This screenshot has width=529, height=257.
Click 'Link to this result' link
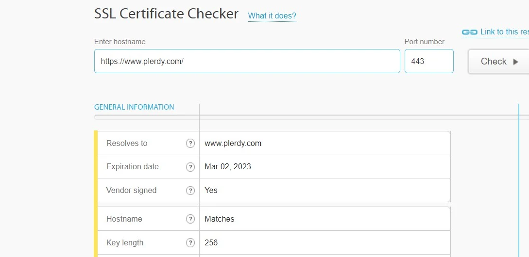tap(504, 32)
